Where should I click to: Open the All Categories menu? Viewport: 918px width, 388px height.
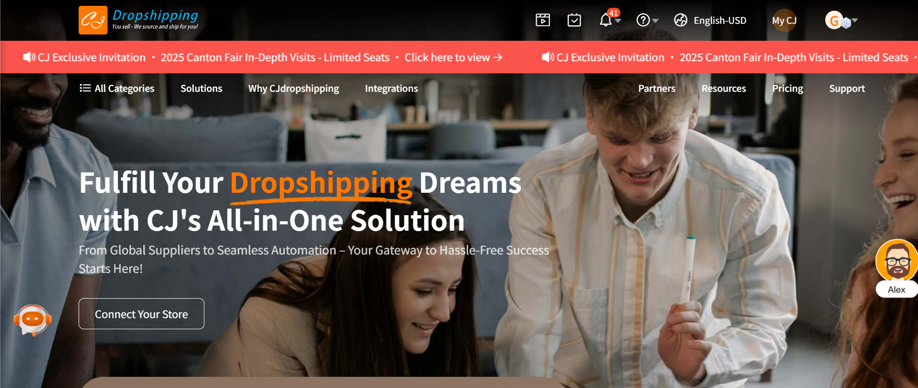[x=117, y=88]
